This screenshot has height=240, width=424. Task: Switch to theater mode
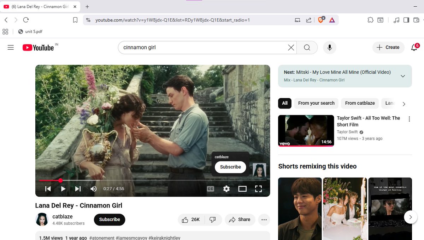click(x=242, y=189)
